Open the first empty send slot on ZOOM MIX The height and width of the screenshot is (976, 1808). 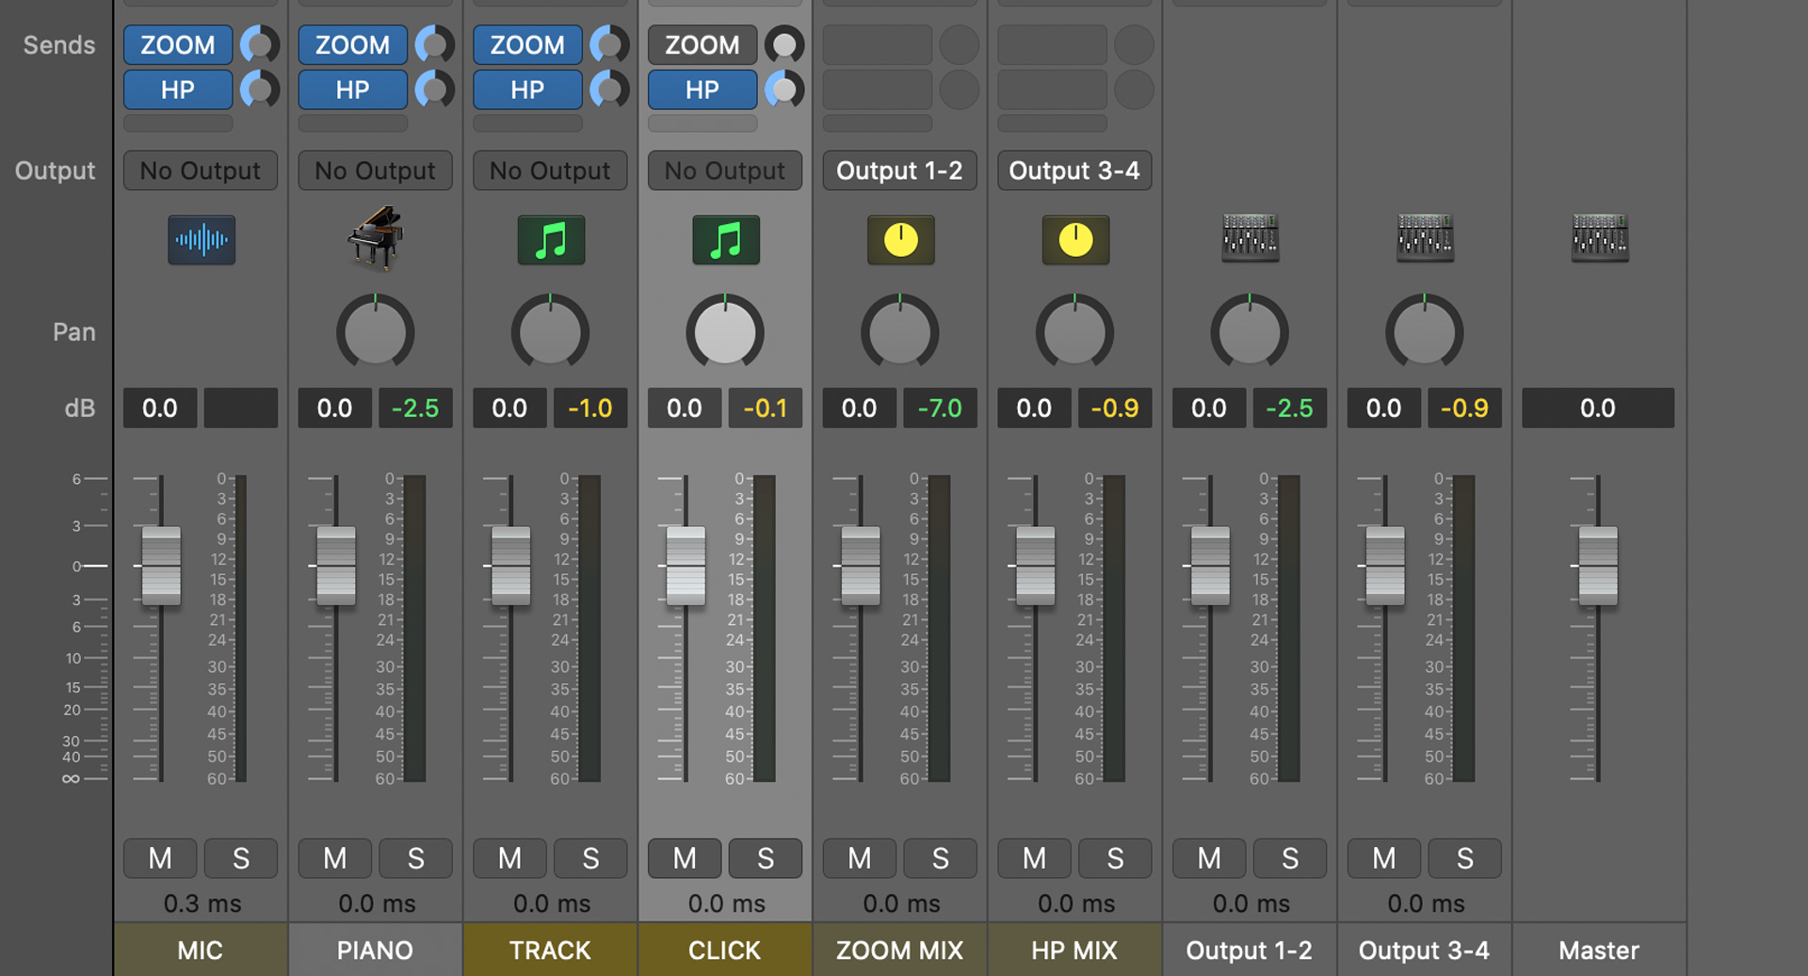click(878, 44)
